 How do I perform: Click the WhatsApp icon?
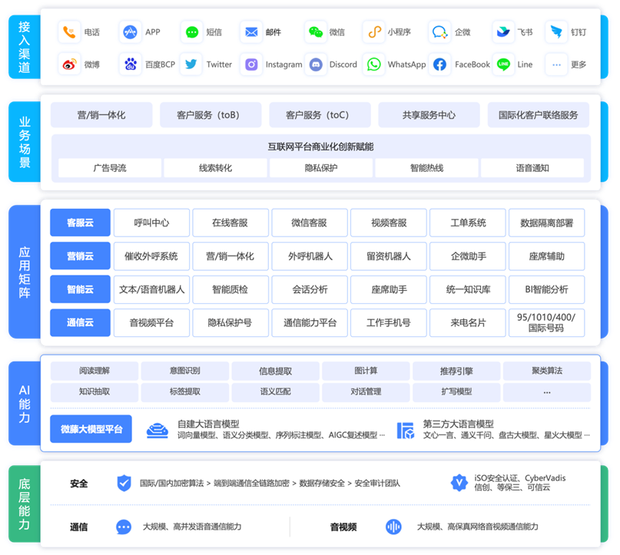(373, 64)
